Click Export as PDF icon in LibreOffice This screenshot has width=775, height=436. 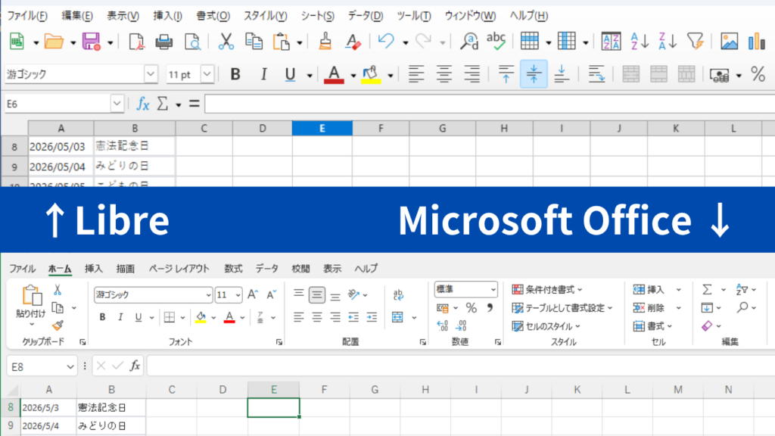pyautogui.click(x=136, y=42)
